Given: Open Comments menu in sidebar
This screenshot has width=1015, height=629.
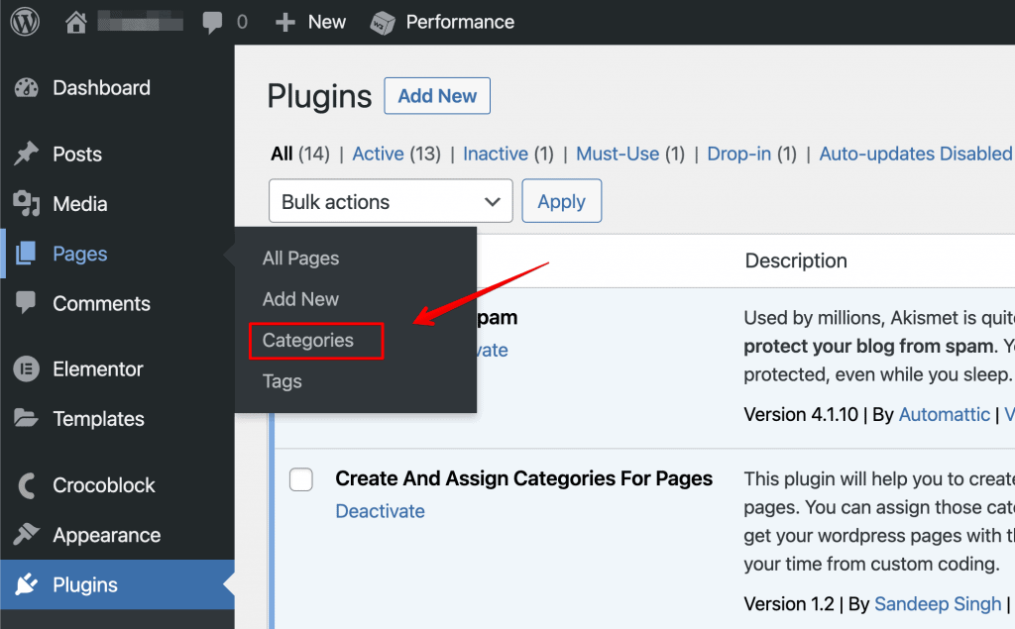Looking at the screenshot, I should pos(102,303).
